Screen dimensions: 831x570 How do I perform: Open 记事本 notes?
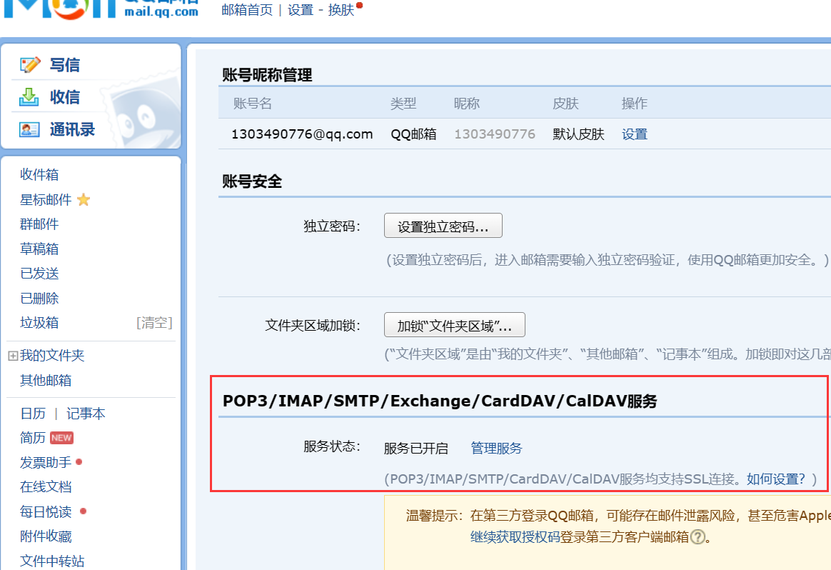(86, 413)
